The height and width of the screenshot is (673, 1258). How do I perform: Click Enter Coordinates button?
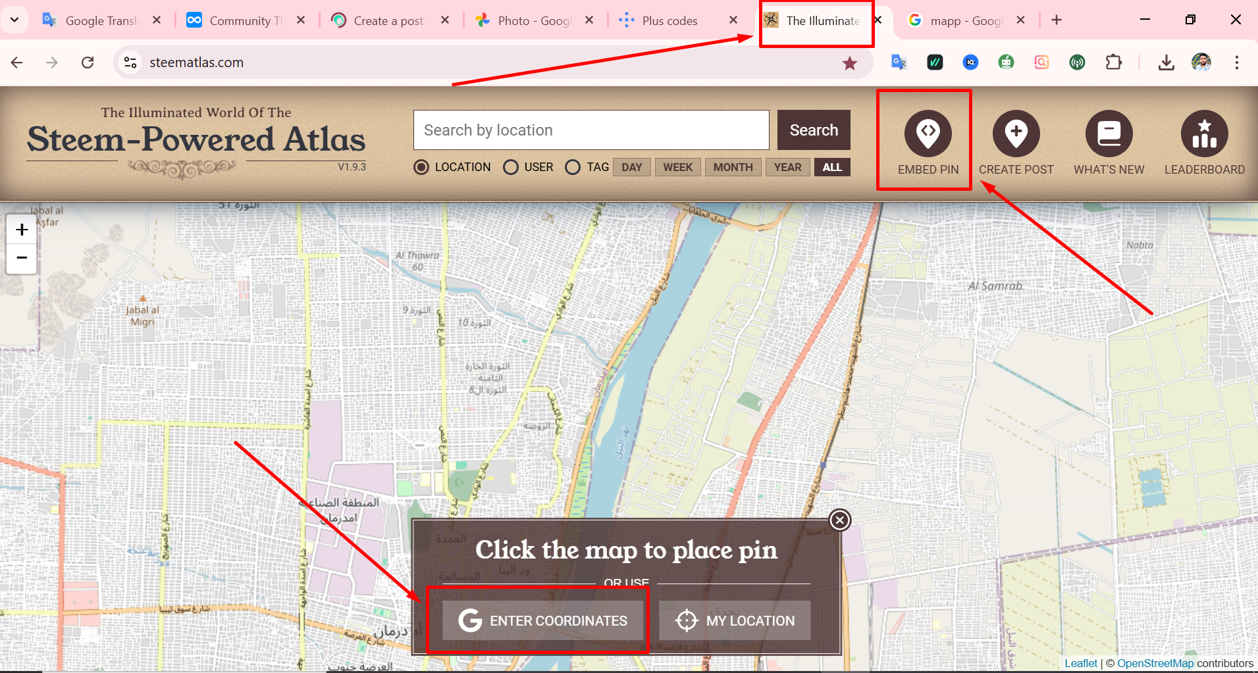coord(542,620)
